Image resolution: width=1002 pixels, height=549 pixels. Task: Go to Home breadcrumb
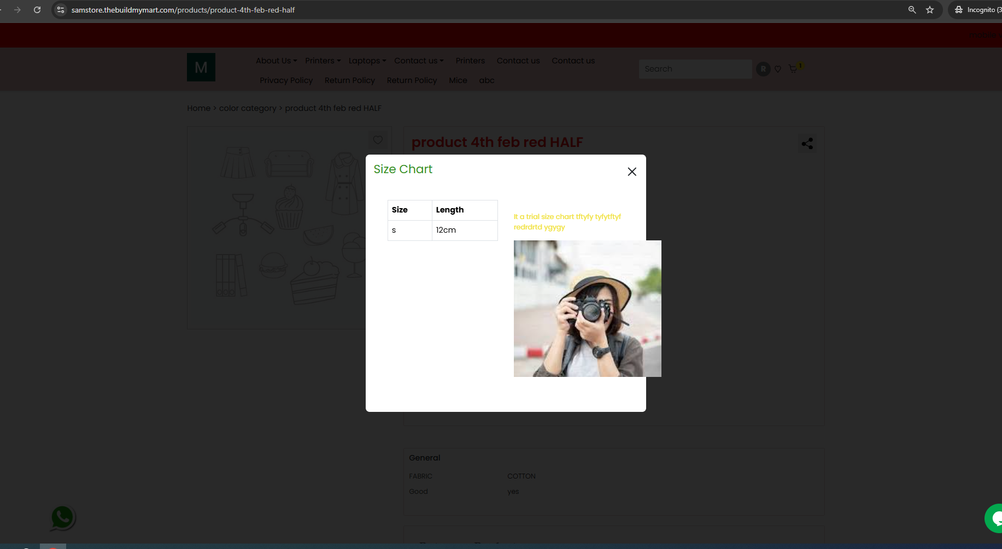click(x=199, y=108)
